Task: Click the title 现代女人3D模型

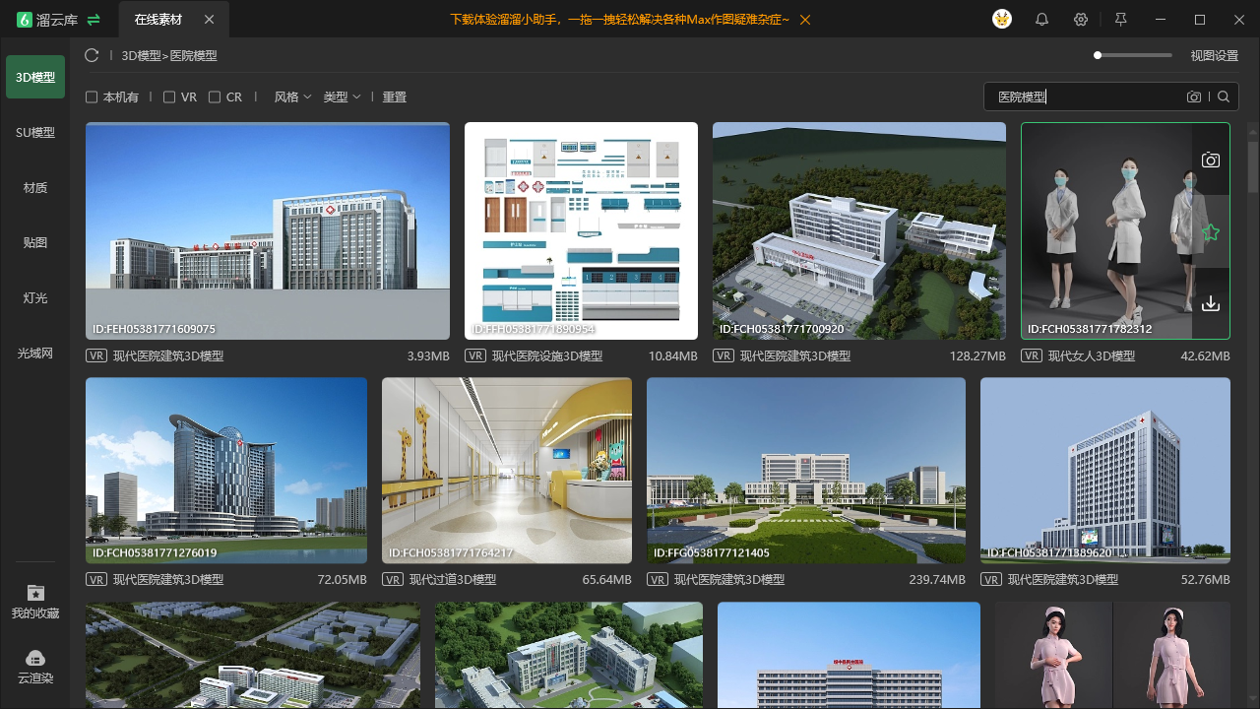Action: (x=1092, y=356)
